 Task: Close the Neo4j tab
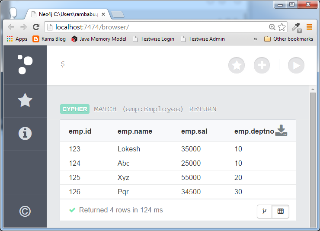[x=103, y=14]
